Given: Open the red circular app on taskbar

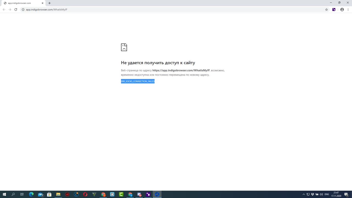Looking at the screenshot, I should [x=67, y=194].
